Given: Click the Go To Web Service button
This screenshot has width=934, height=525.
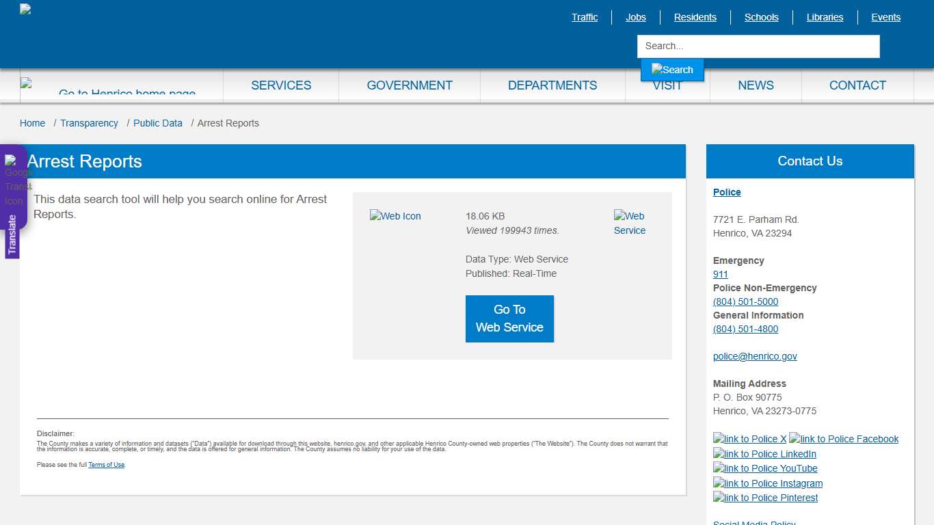Looking at the screenshot, I should [x=509, y=319].
